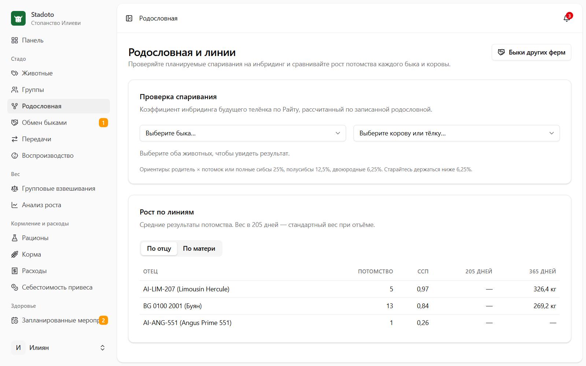Open Себестоимость привеса via the coins icon
The image size is (586, 366).
tap(15, 287)
